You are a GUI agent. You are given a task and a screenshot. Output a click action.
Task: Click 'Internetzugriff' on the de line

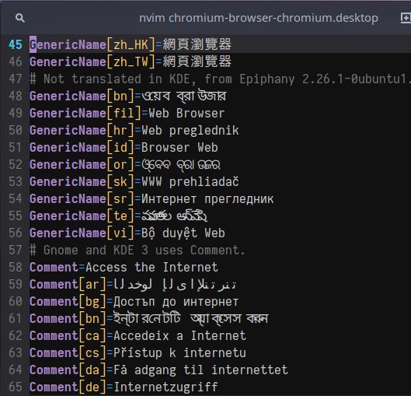tap(165, 387)
